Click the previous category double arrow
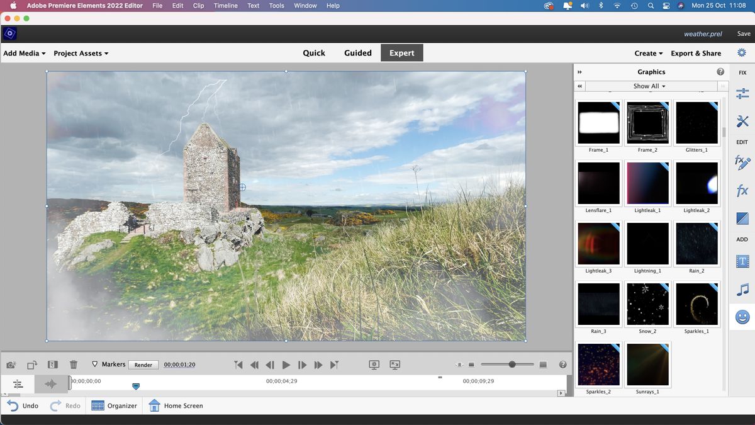Screen dimensions: 755x425 (x=579, y=86)
